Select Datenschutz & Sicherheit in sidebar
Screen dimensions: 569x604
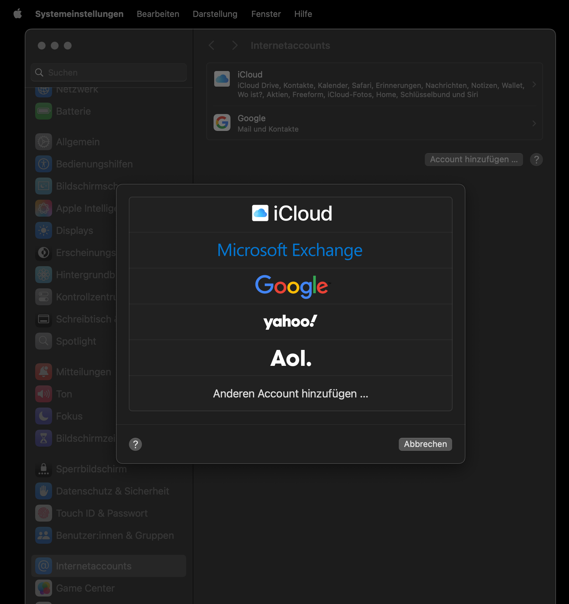(109, 491)
